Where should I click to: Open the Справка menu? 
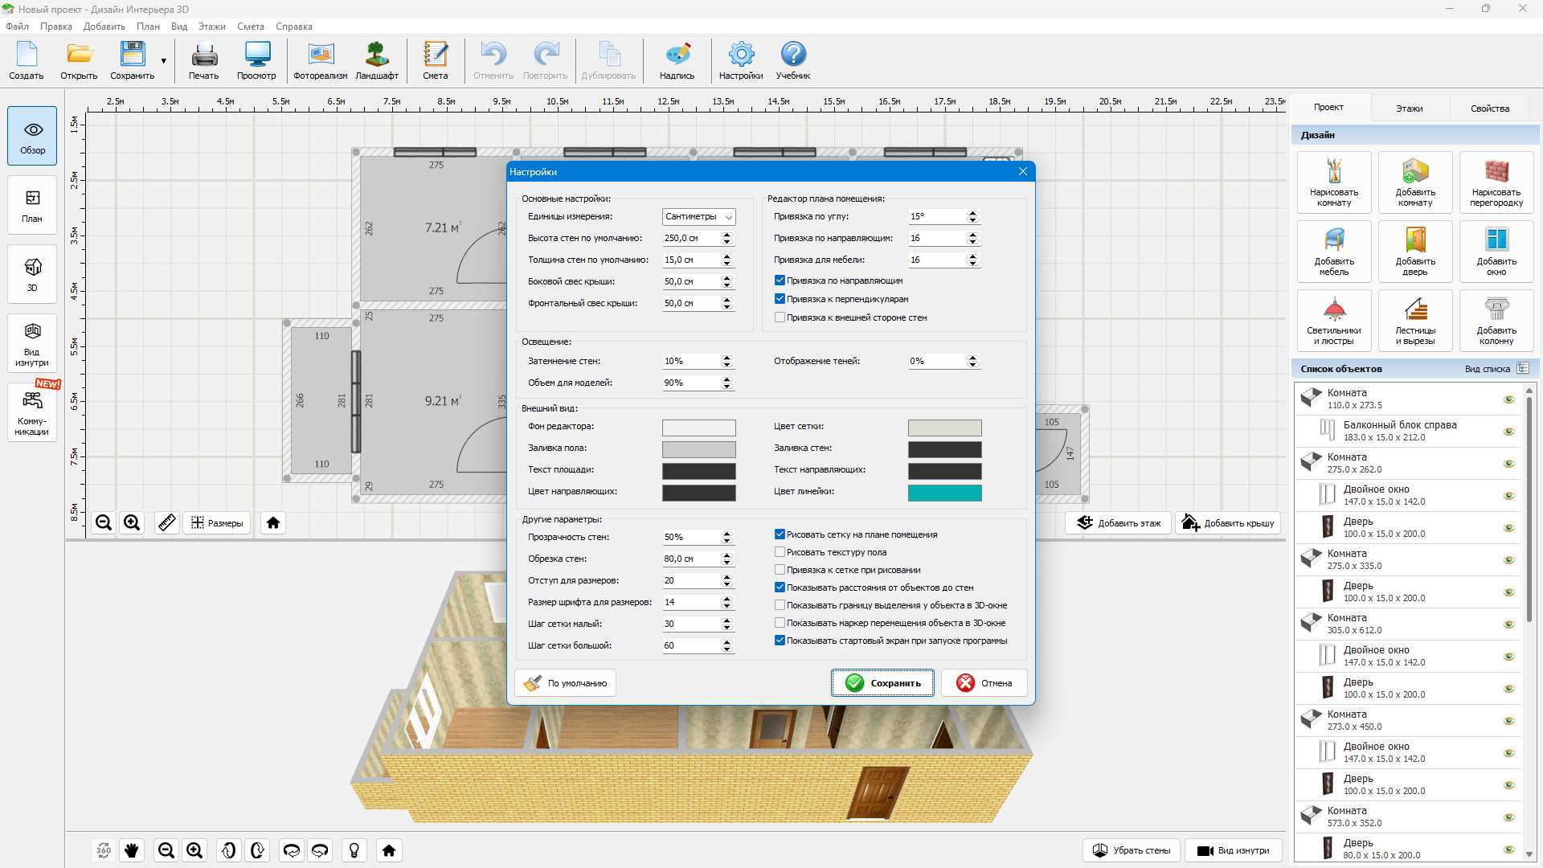click(294, 27)
